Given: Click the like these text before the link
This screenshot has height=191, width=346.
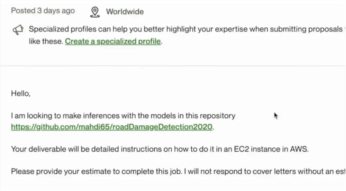Looking at the screenshot, I should 46,42.
